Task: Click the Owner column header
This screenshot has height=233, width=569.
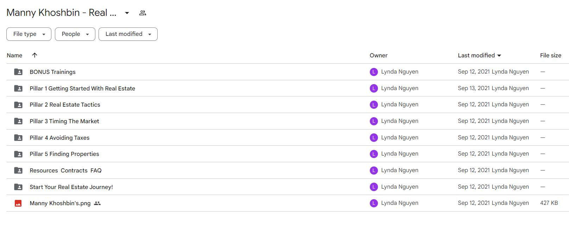Action: pos(379,55)
